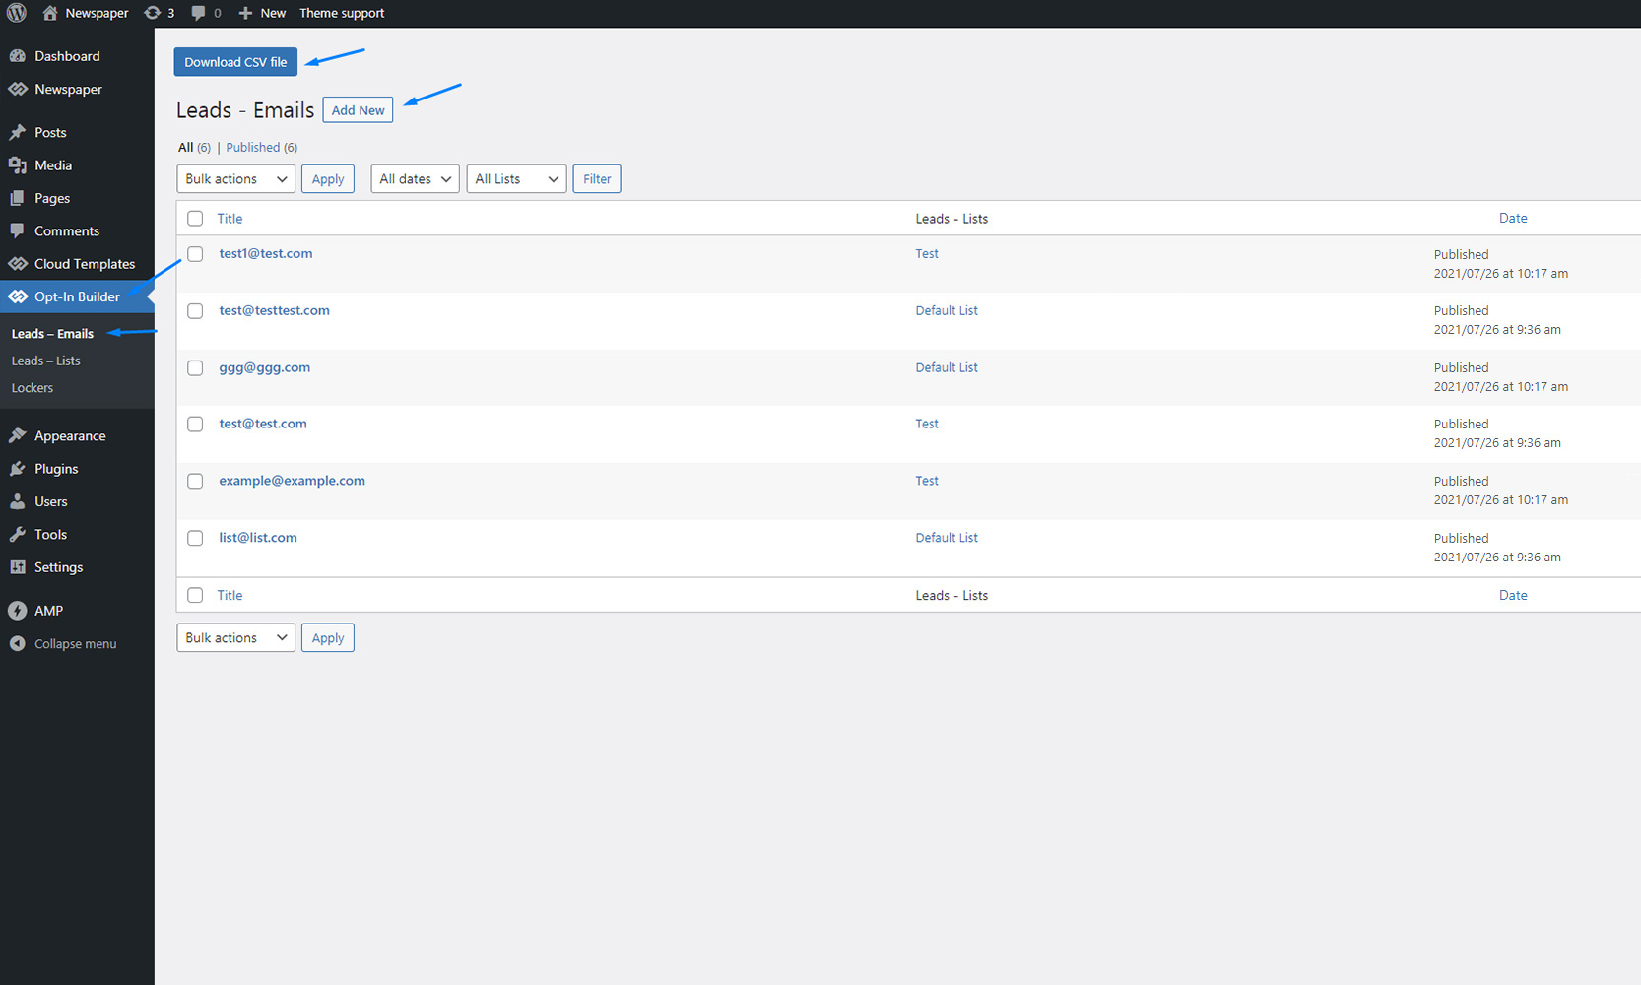This screenshot has width=1641, height=985.
Task: Click the Comments icon in sidebar
Action: pyautogui.click(x=18, y=230)
